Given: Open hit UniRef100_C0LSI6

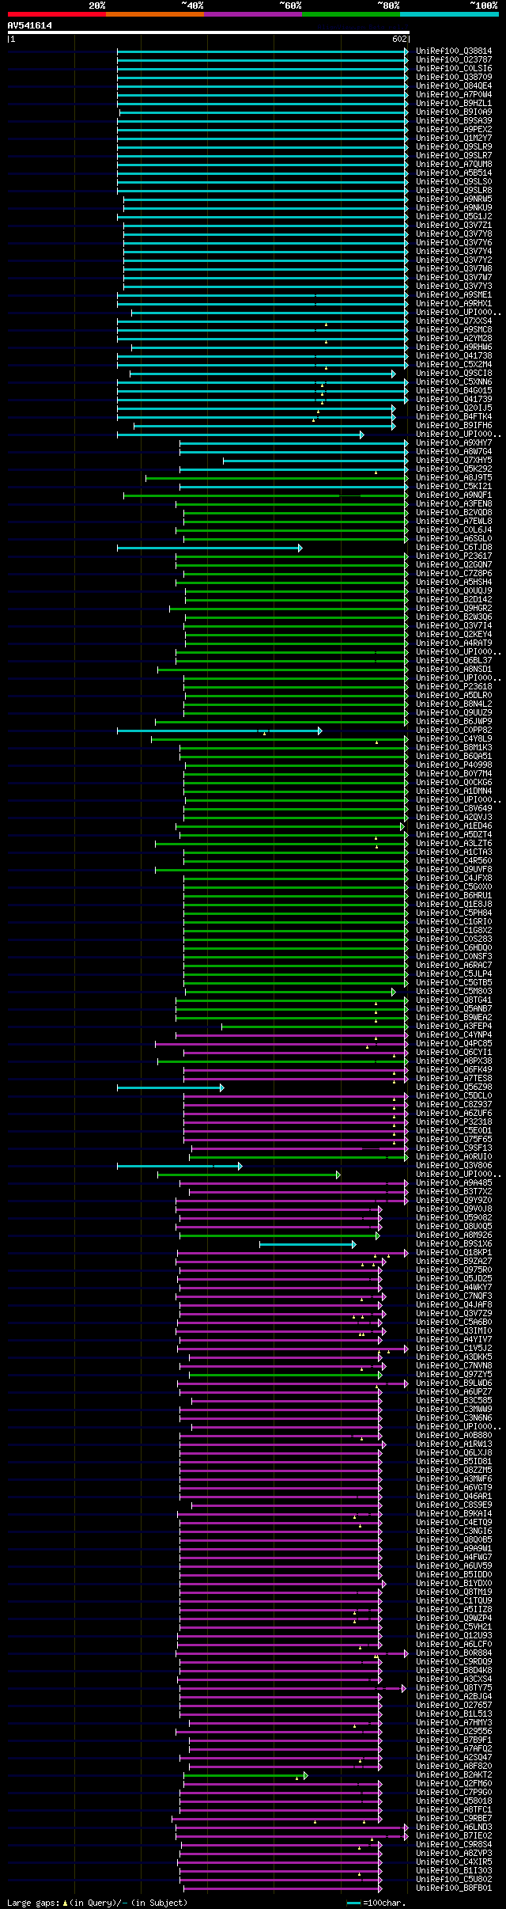Looking at the screenshot, I should click(x=454, y=69).
